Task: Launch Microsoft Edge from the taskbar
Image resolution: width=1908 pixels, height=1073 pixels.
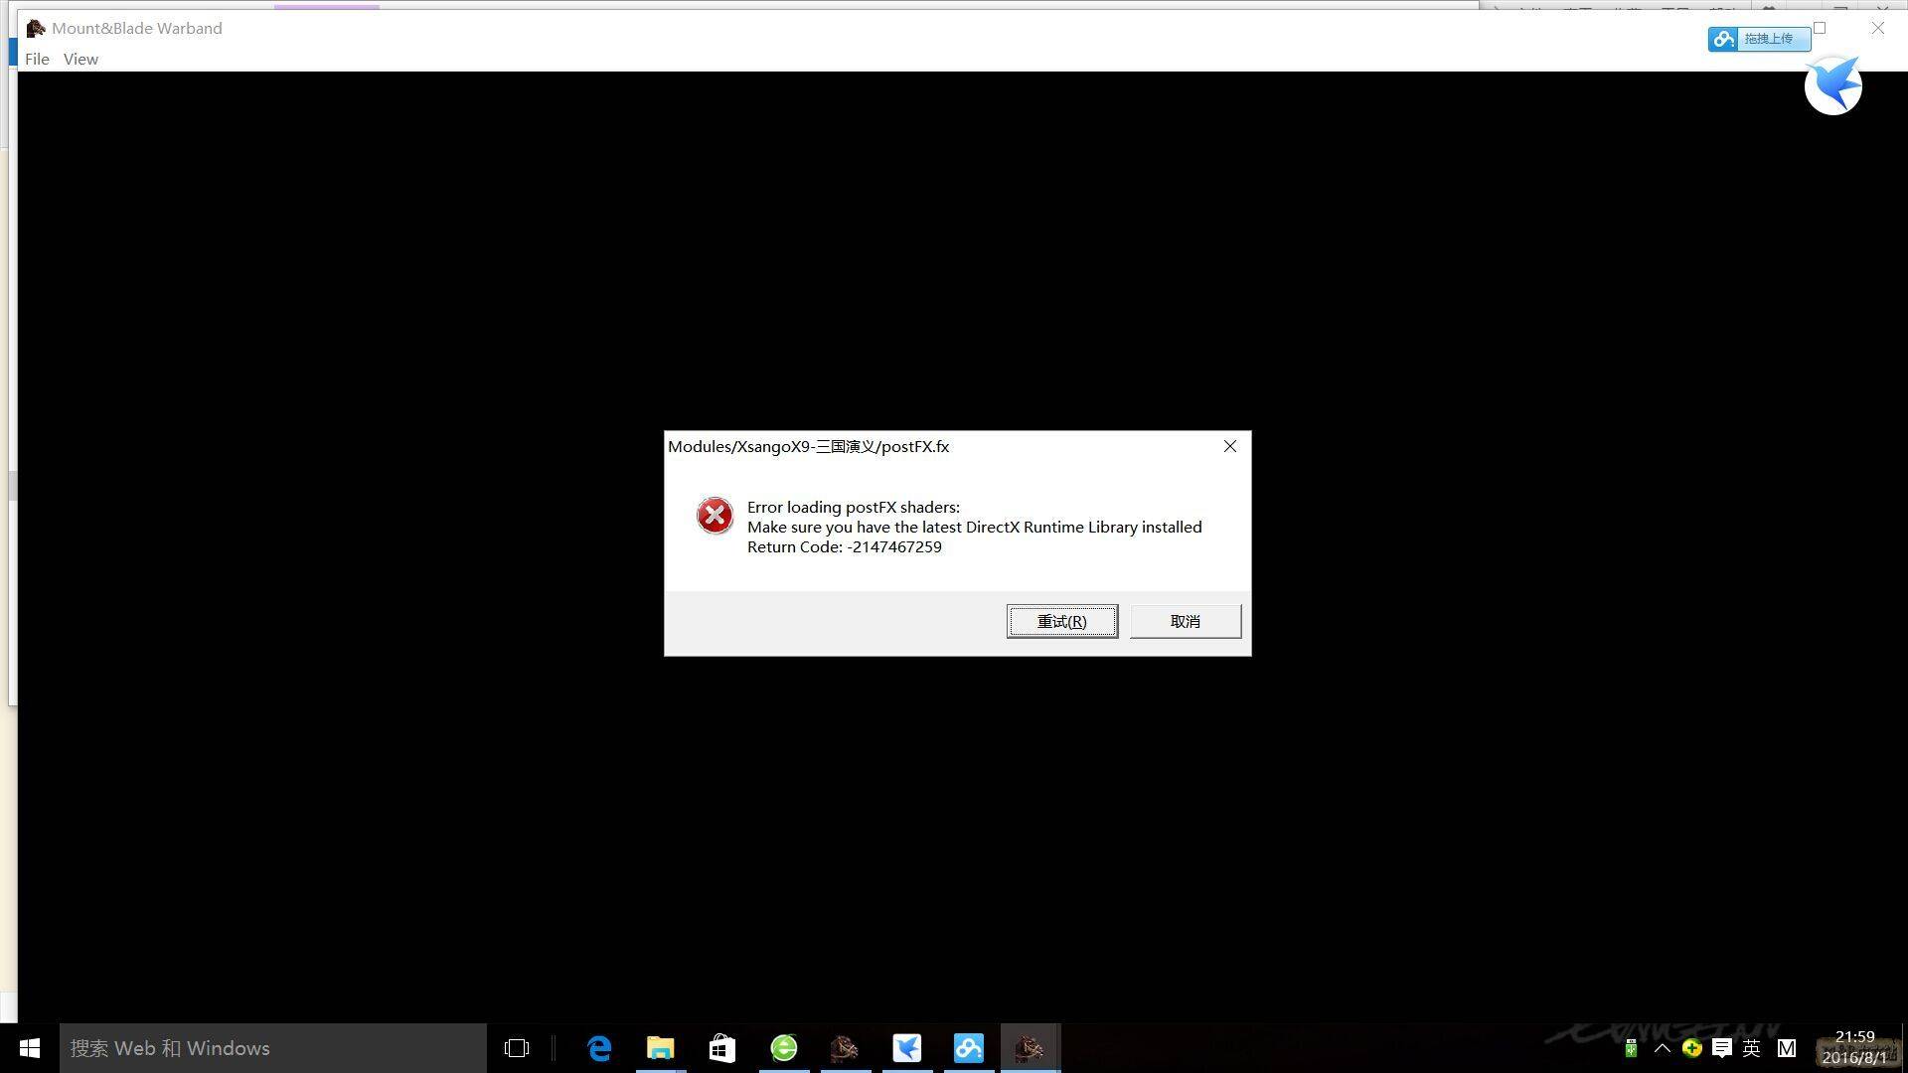Action: point(599,1048)
